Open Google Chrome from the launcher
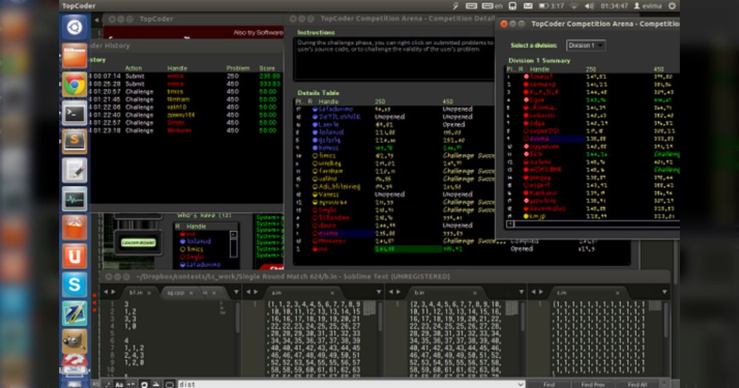This screenshot has height=388, width=739. [74, 84]
